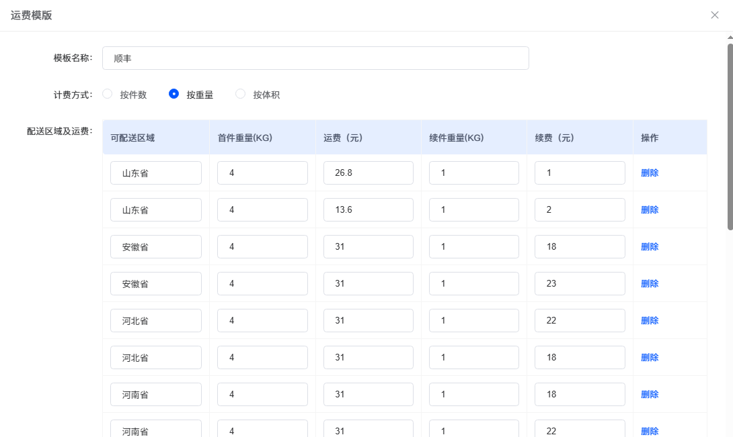
Task: Click the region field showing 河北省
Action: tap(155, 320)
